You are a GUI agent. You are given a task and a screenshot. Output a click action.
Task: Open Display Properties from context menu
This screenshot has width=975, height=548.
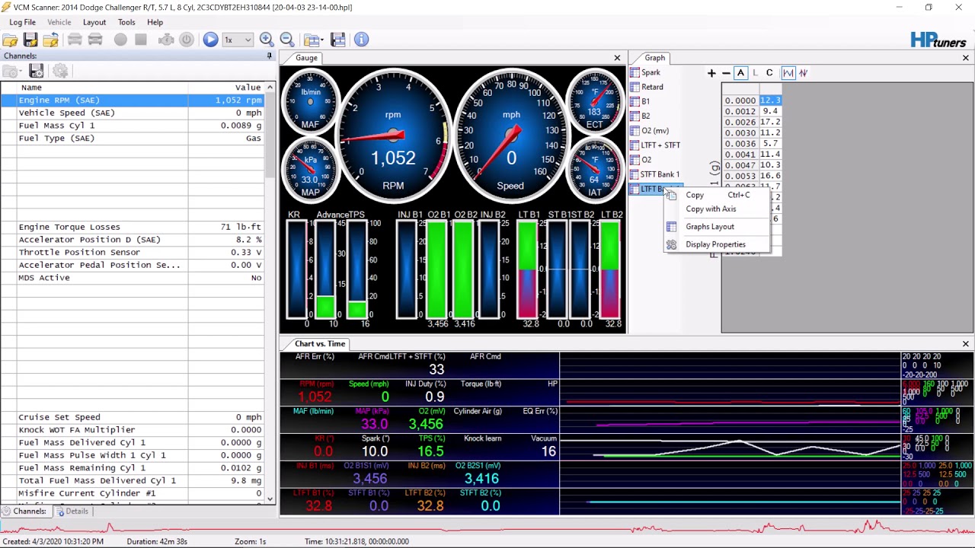(718, 244)
